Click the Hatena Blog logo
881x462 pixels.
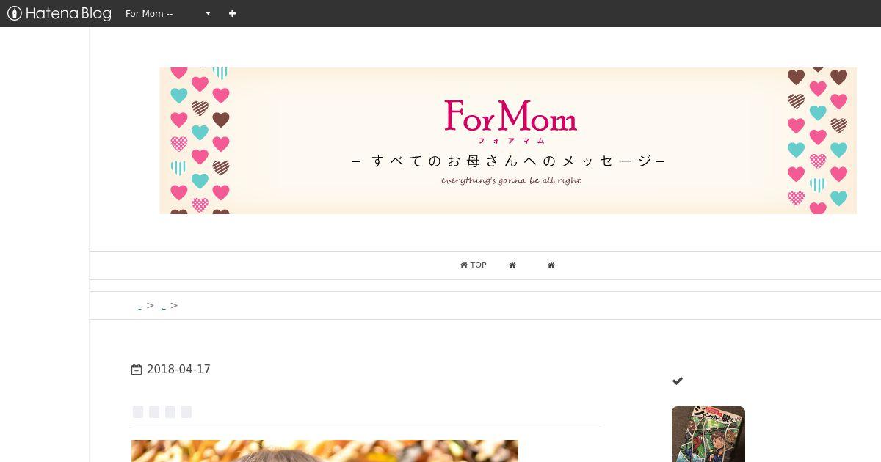point(59,13)
